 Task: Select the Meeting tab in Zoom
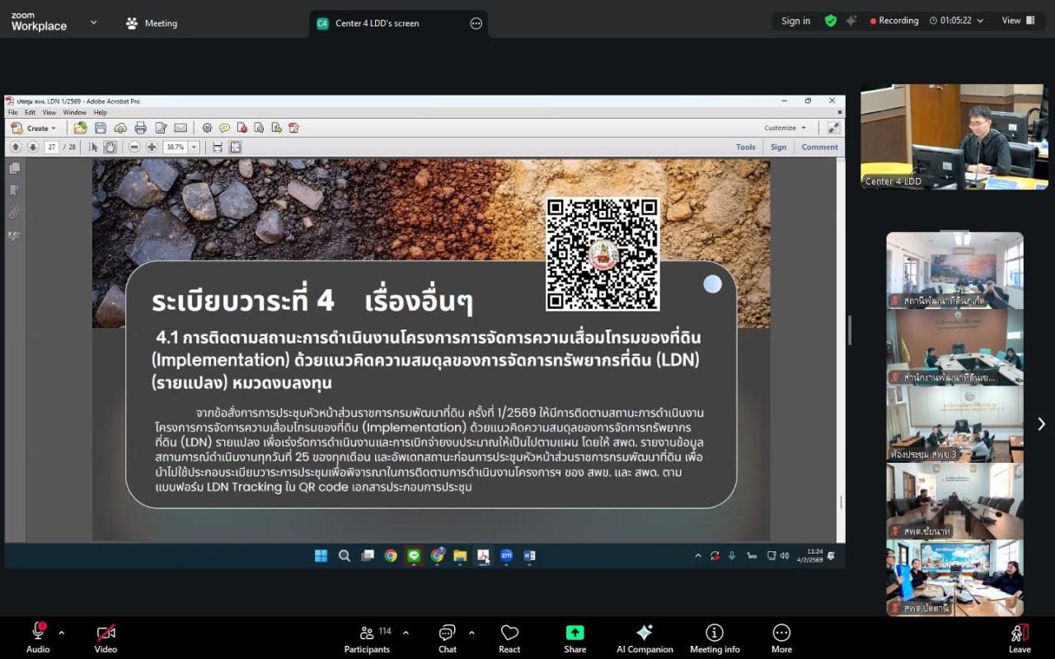[x=152, y=23]
